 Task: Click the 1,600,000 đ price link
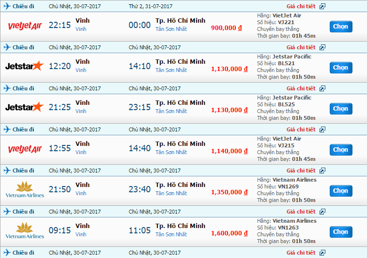point(229,233)
